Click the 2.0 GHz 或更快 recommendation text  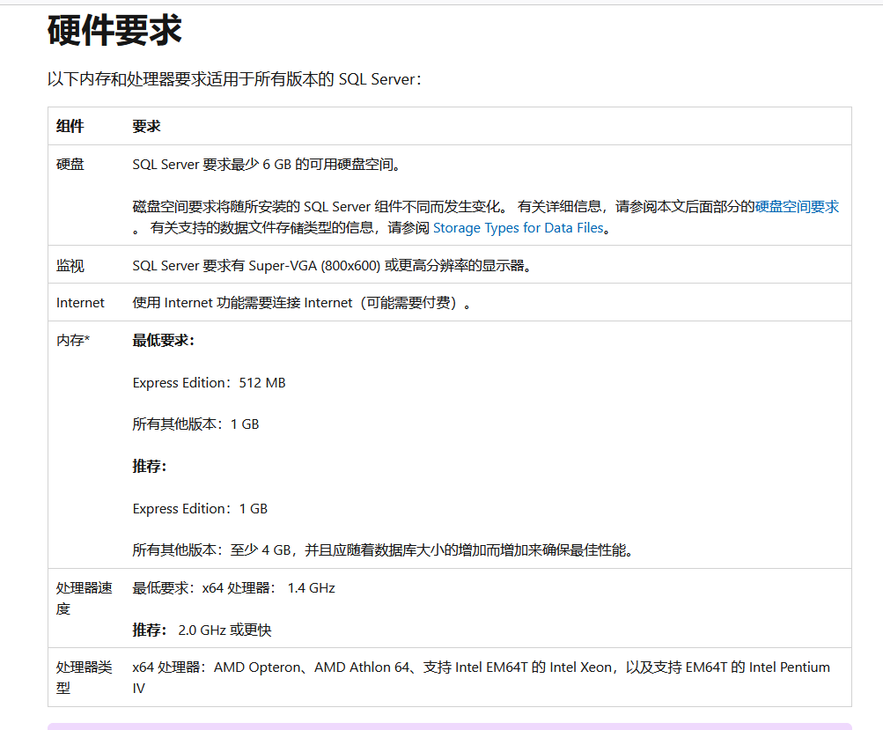(x=224, y=630)
